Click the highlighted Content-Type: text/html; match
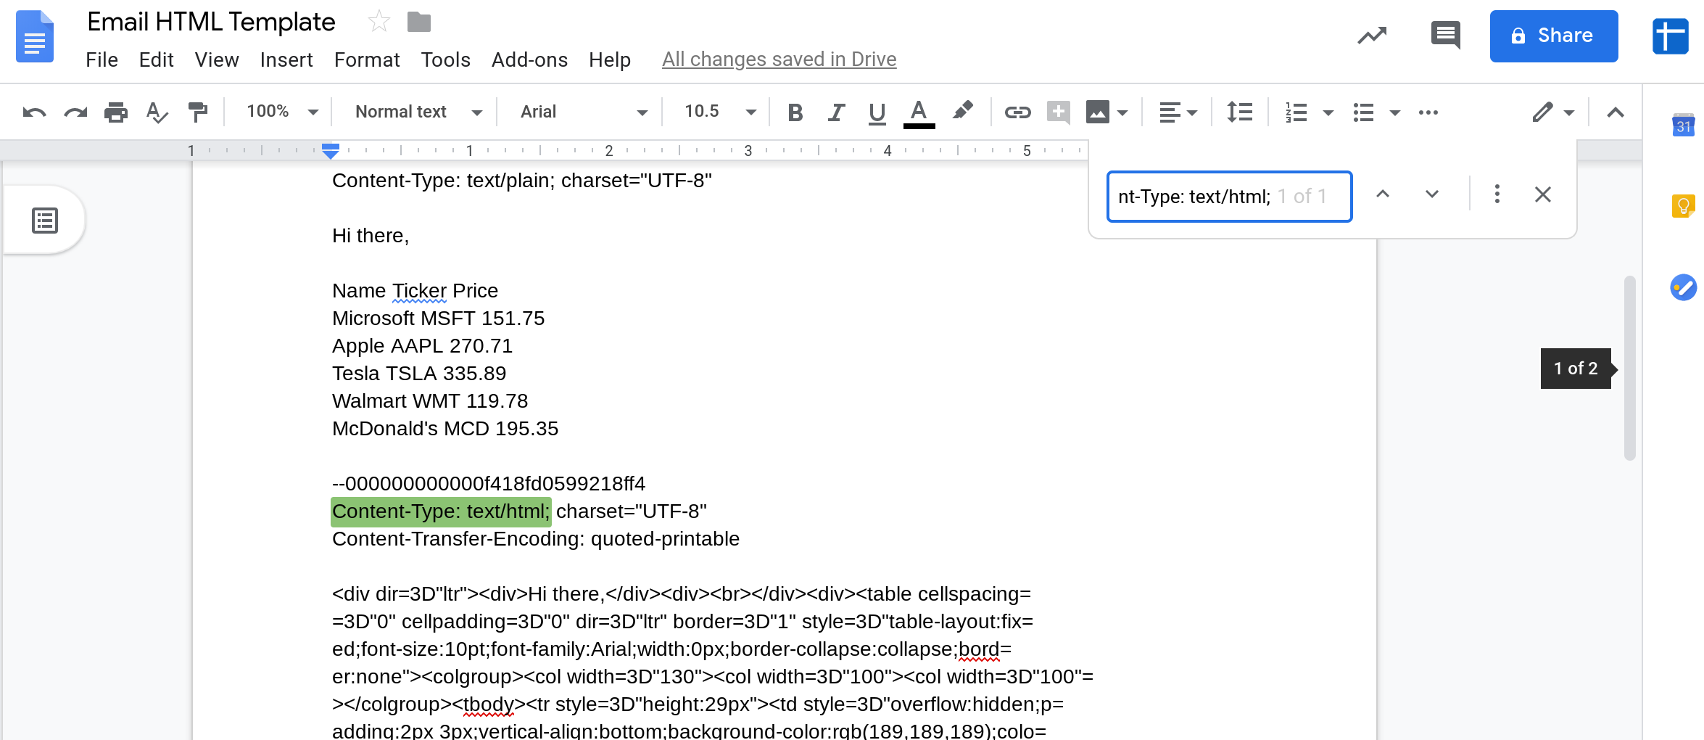This screenshot has height=740, width=1704. click(x=441, y=511)
